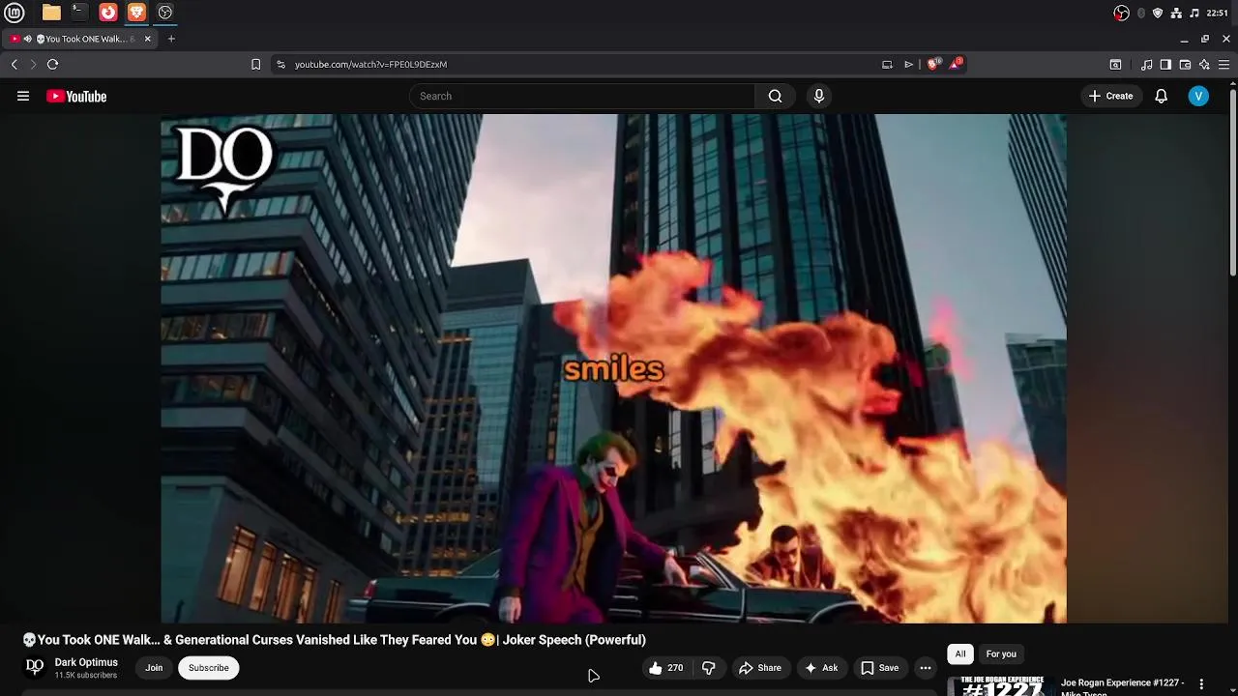Save the video to a playlist
Viewport: 1238px width, 696px height.
(x=880, y=668)
